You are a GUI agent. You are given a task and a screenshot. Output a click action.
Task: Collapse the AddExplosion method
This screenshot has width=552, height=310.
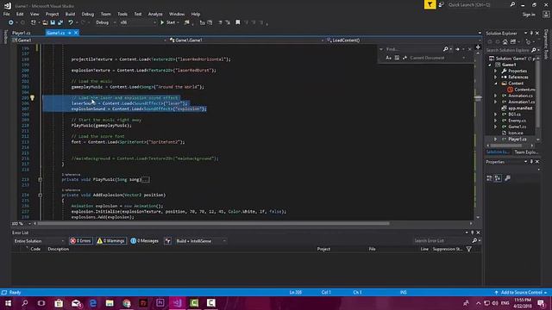41,195
